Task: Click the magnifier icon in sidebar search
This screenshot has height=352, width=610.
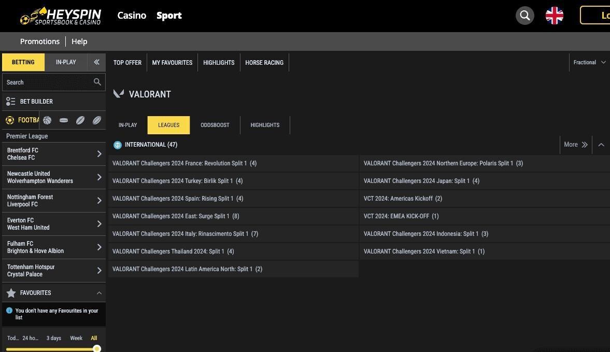Action: click(x=97, y=82)
